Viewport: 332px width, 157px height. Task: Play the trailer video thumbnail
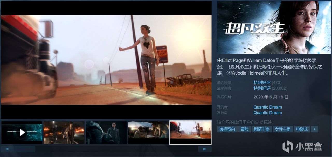click(22, 132)
